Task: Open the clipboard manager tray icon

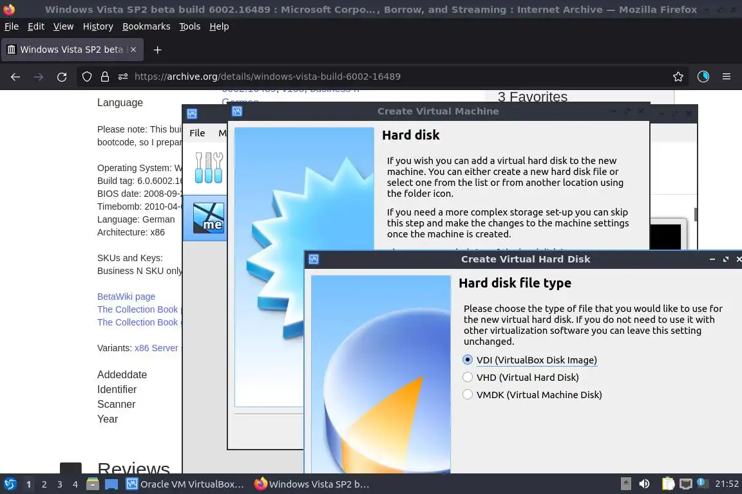Action: tap(668, 484)
